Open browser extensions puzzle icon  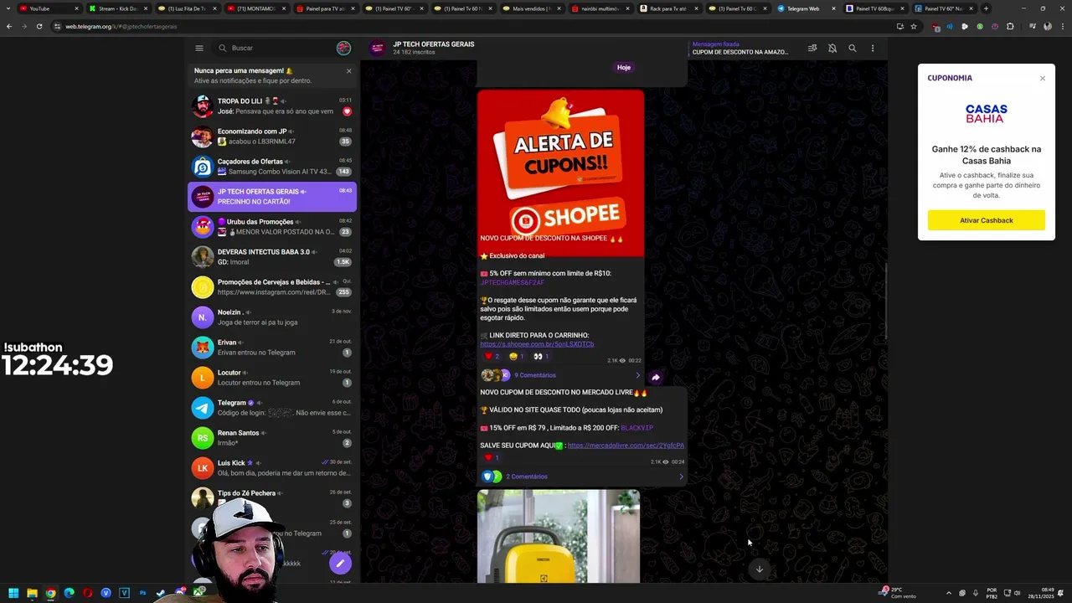1010,26
